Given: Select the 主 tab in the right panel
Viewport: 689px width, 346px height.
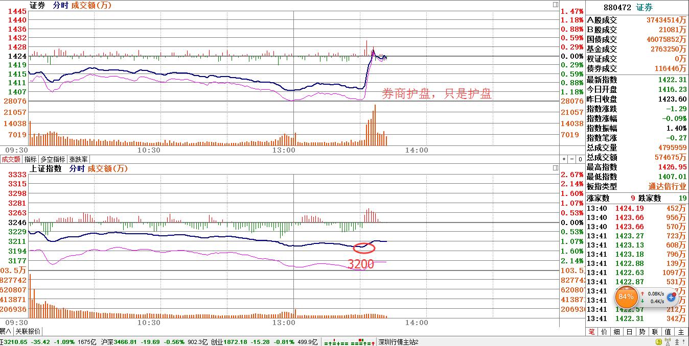Looking at the screenshot, I should pyautogui.click(x=681, y=332).
